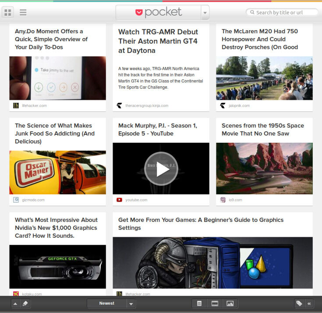Click the kinja favicon next to theracersgroup
Screen dimensions: 322x313
(119, 106)
